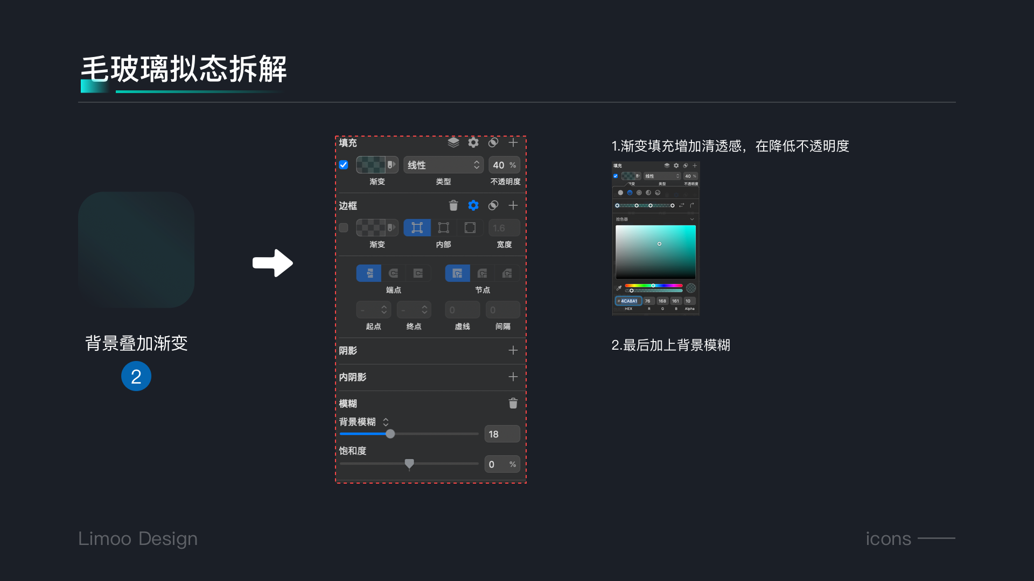
Task: Open the 起点 start arrow dropdown
Action: coord(373,310)
